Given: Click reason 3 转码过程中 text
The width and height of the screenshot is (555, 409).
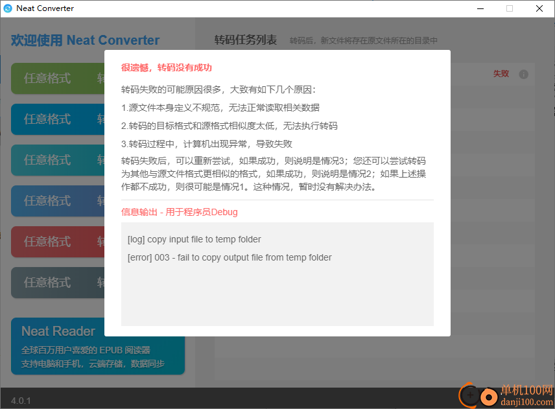Looking at the screenshot, I should (207, 144).
